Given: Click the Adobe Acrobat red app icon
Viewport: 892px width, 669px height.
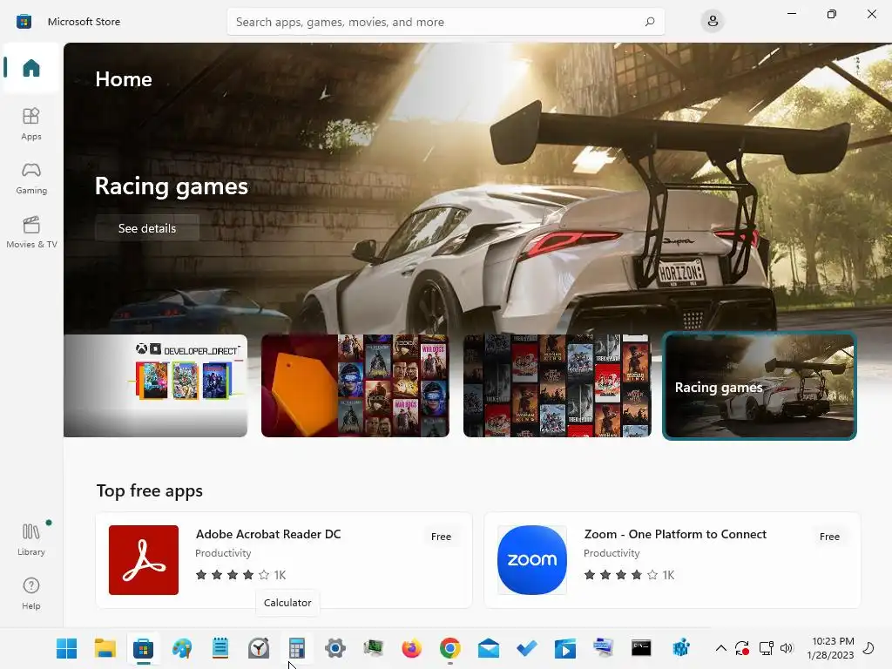Looking at the screenshot, I should (144, 560).
